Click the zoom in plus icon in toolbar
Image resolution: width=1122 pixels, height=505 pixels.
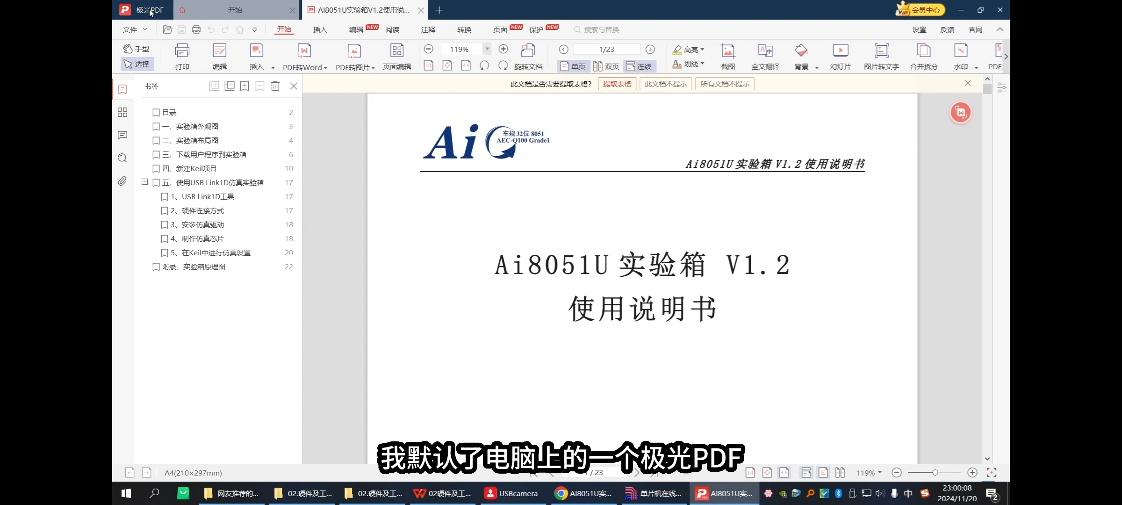pyautogui.click(x=503, y=49)
